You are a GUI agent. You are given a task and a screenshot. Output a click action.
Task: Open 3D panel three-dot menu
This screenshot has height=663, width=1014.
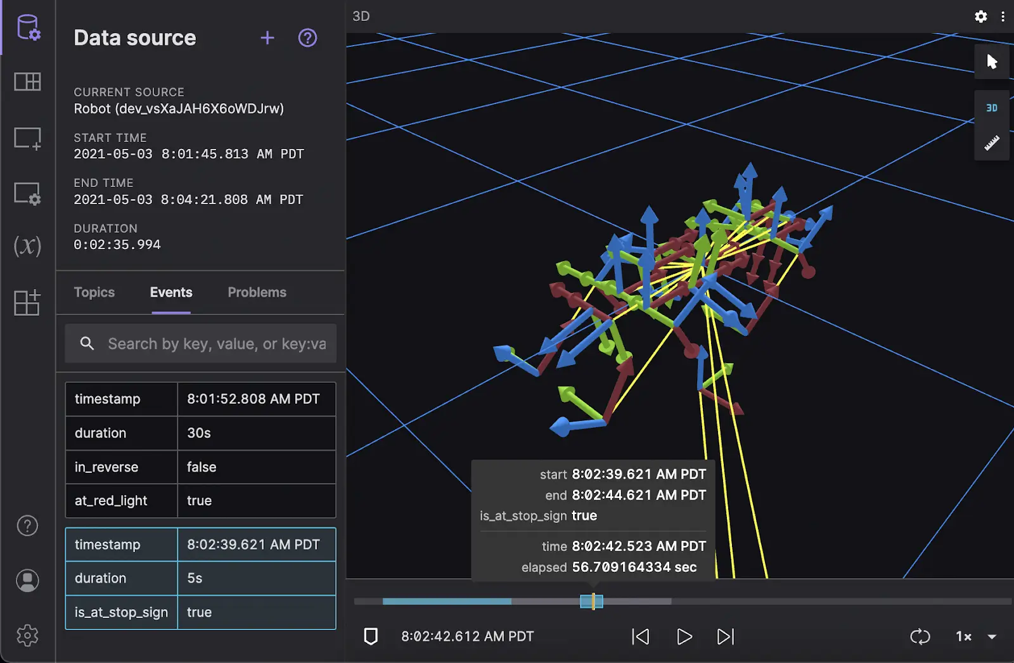1003,16
